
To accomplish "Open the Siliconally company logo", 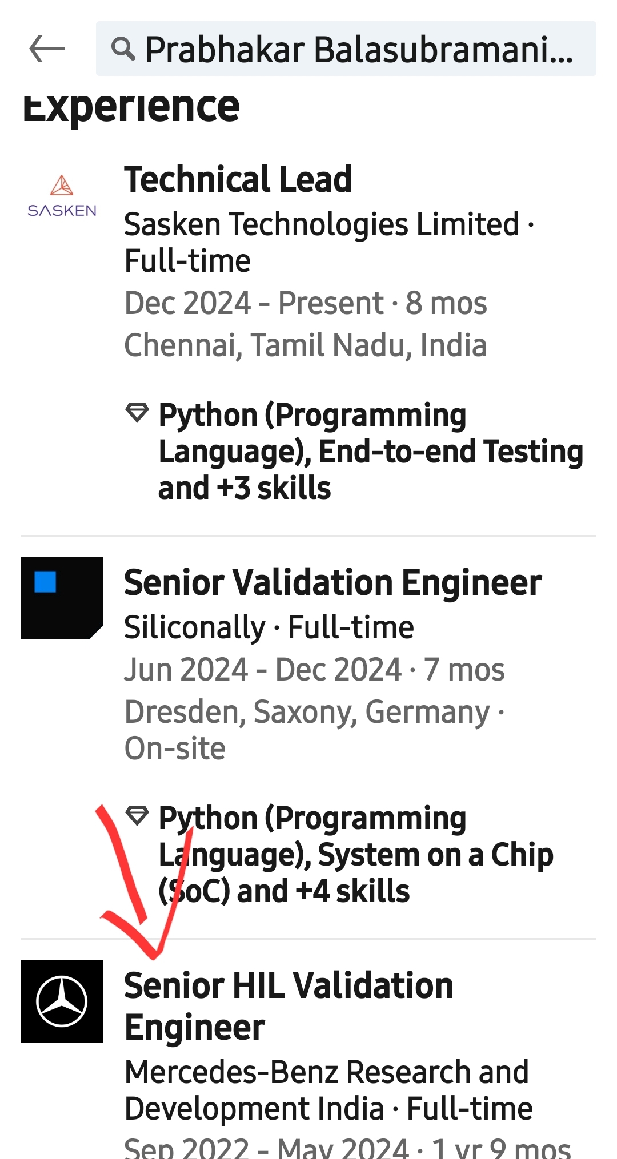I will (62, 598).
